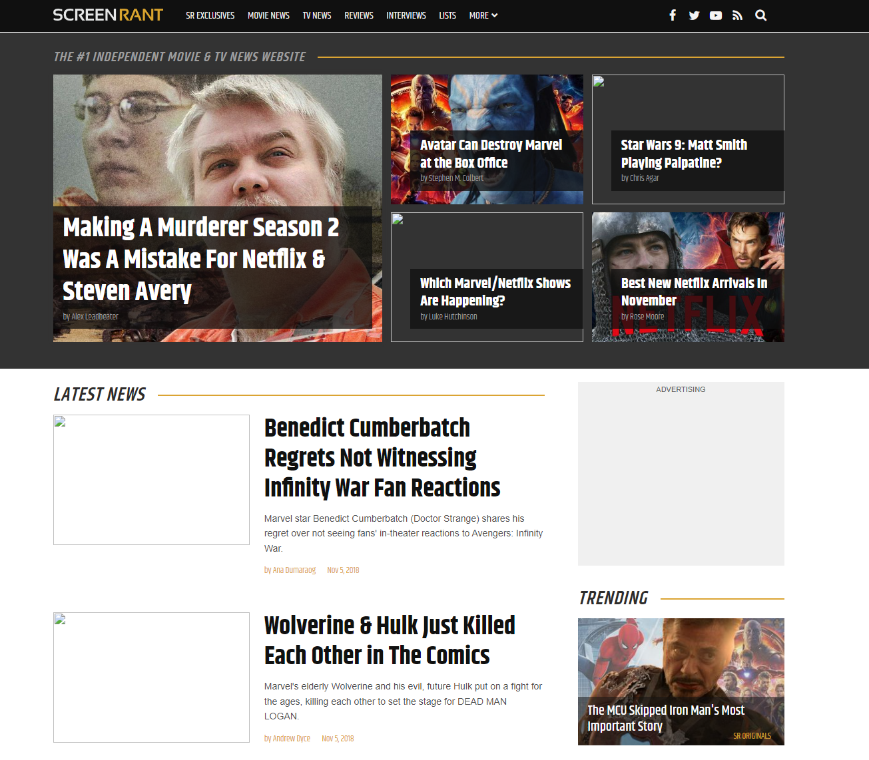
Task: View author Andrew Dyce's profile link
Action: pos(288,739)
